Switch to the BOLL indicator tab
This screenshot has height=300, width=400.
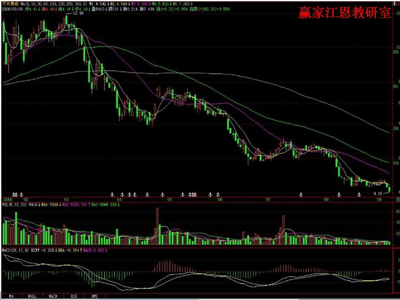coord(32,296)
